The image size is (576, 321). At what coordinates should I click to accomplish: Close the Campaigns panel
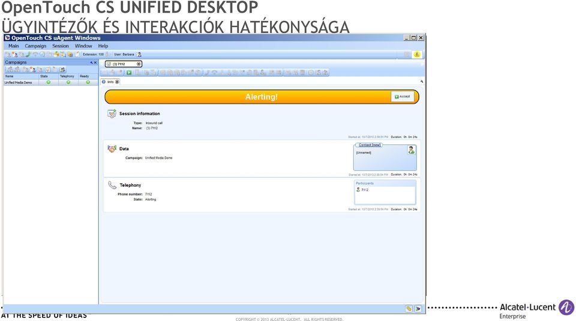pos(95,63)
